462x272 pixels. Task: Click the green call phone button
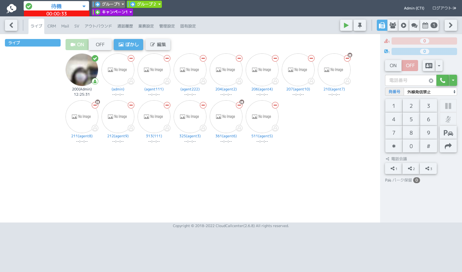[x=443, y=80]
